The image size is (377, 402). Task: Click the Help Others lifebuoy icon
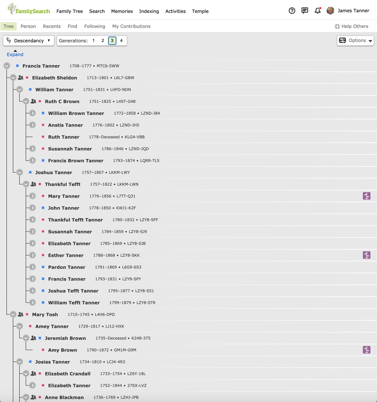[337, 27]
